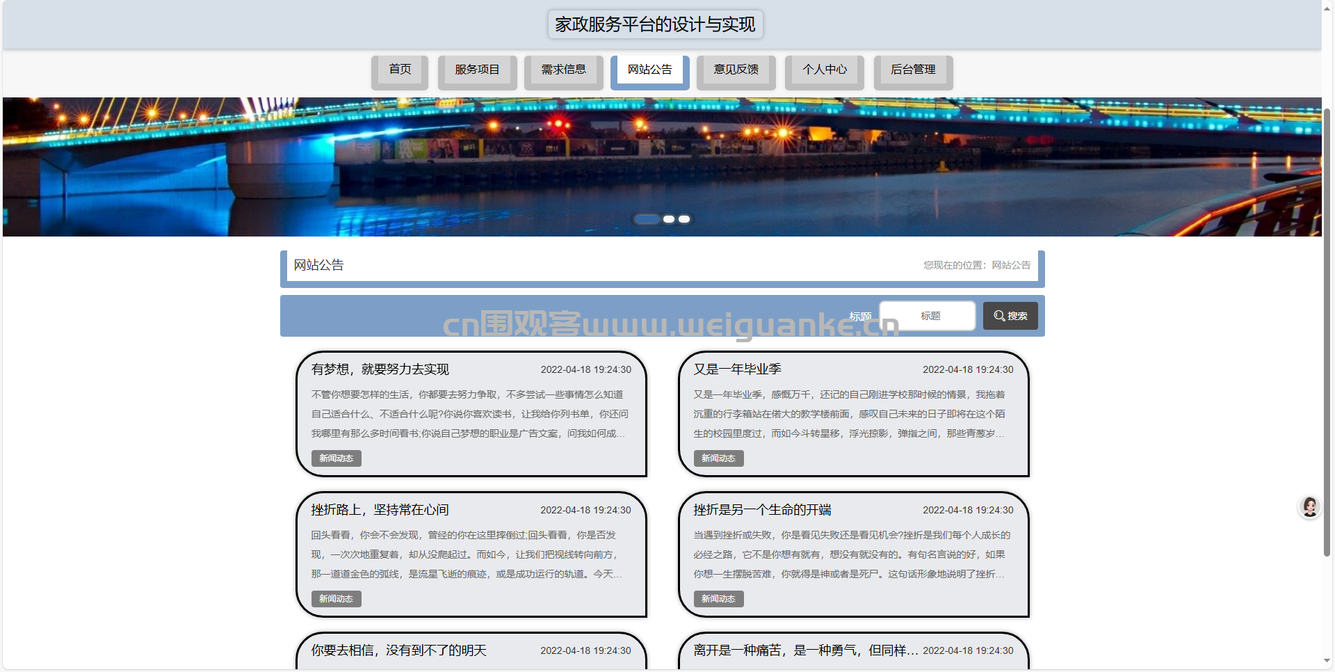
Task: Click the excerpt text of 有梦想 article
Action: (x=469, y=414)
